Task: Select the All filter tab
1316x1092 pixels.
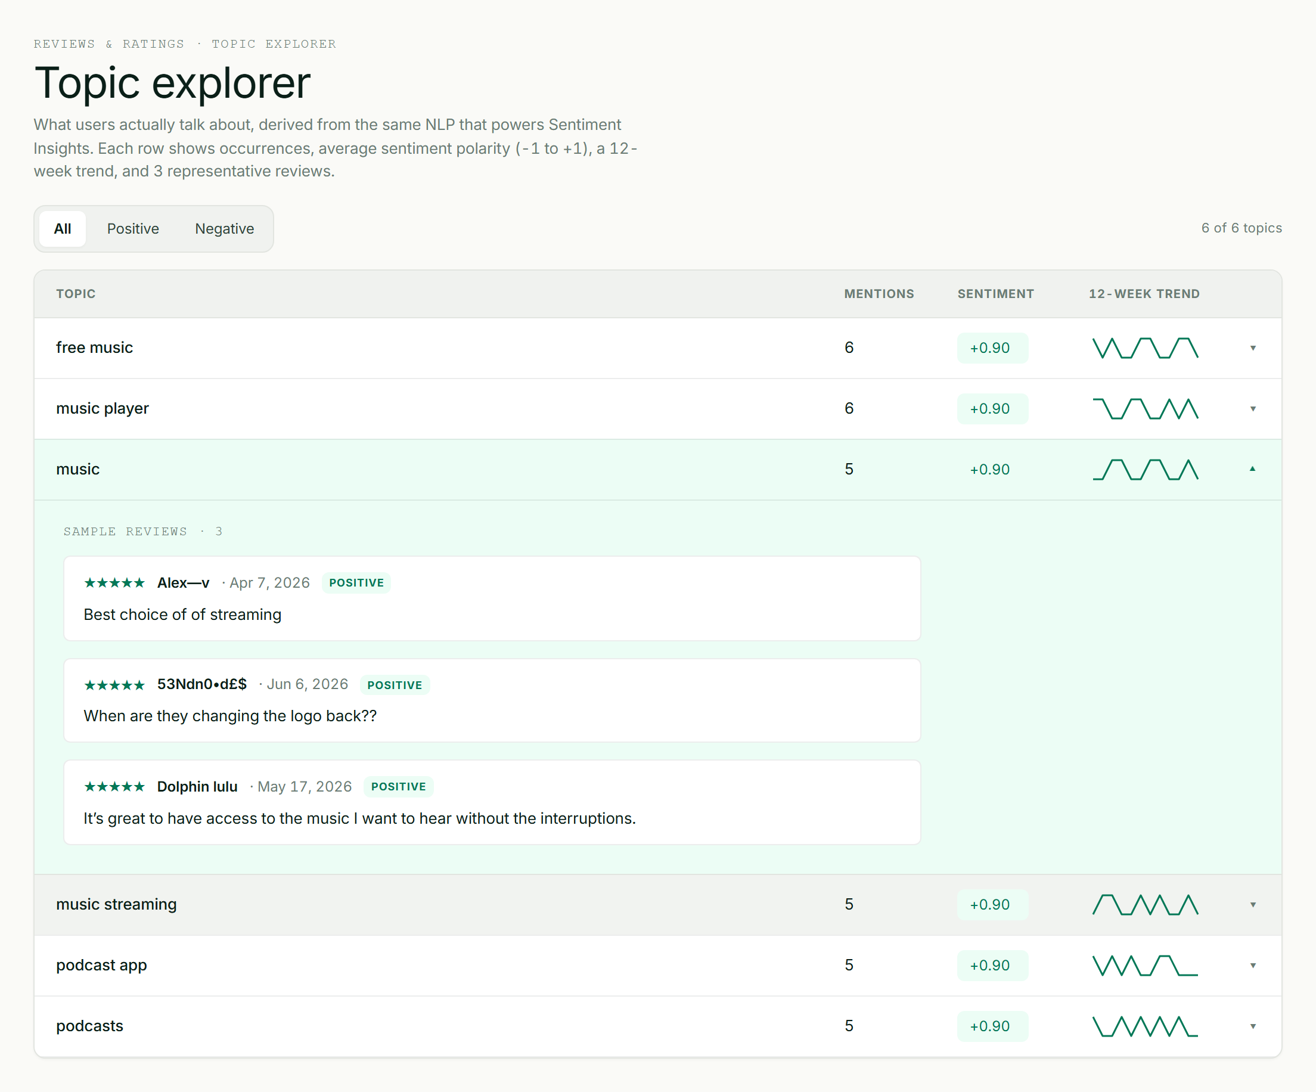Action: coord(62,229)
